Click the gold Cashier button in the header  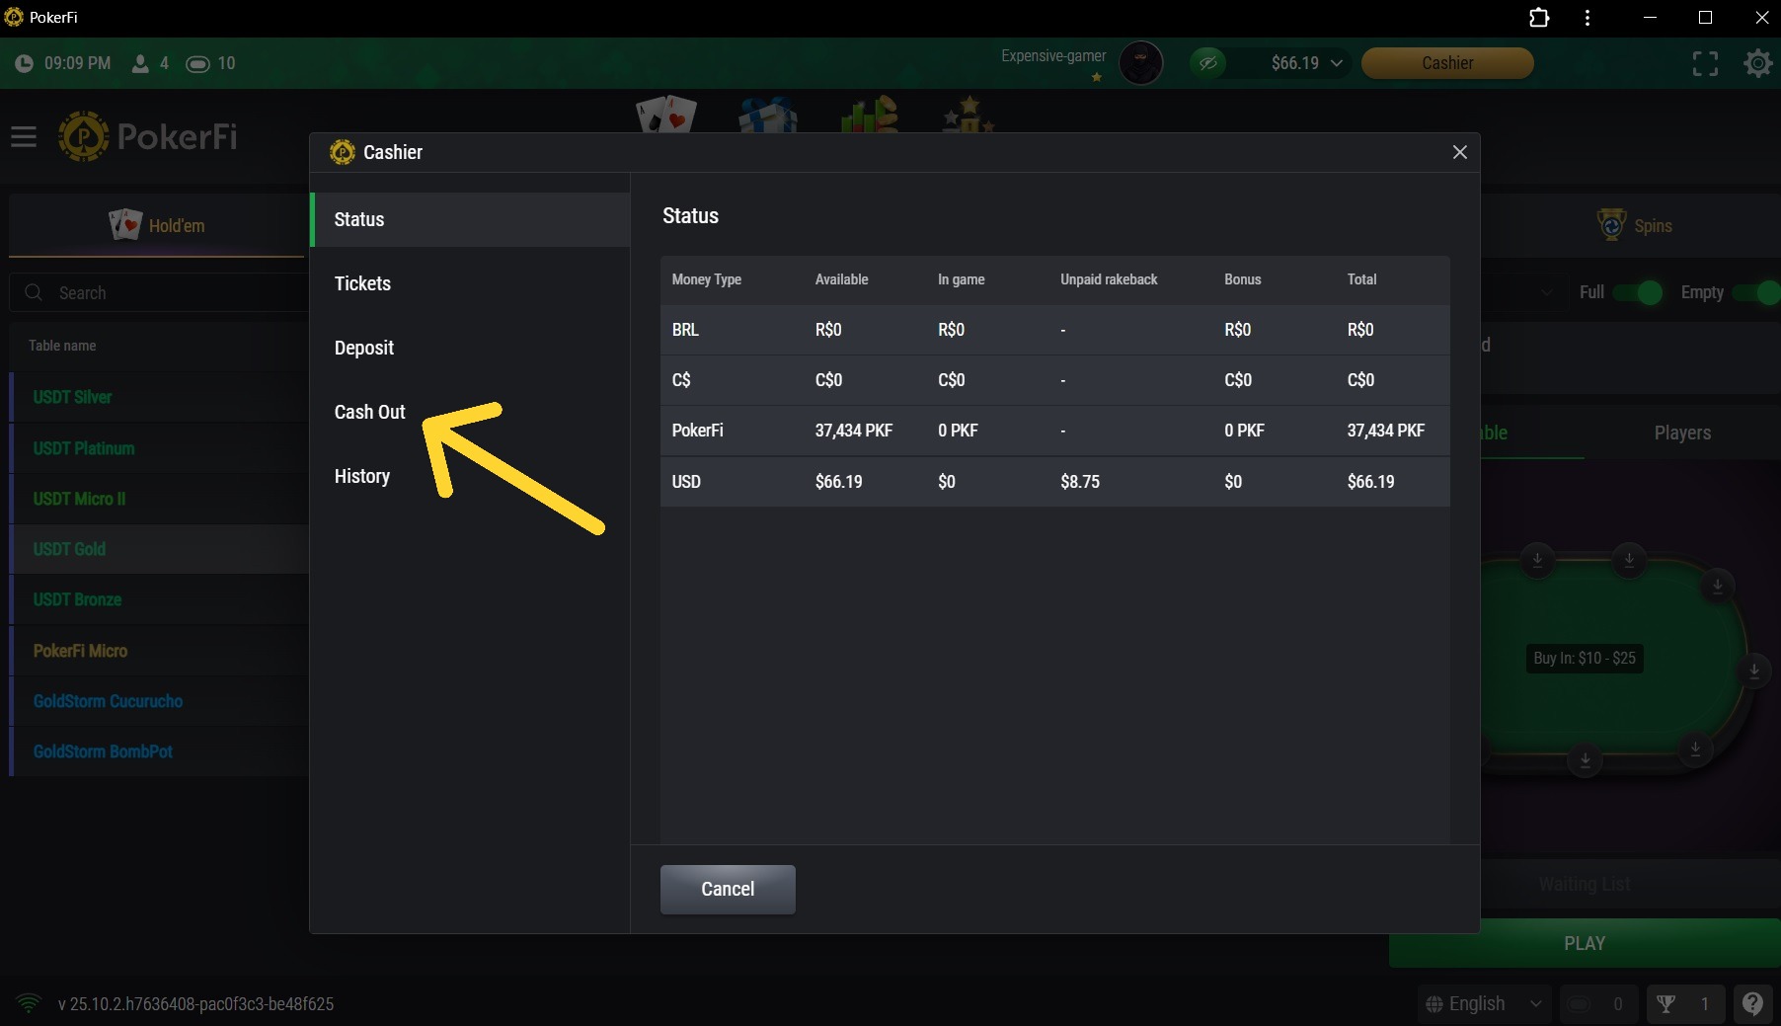[1446, 63]
